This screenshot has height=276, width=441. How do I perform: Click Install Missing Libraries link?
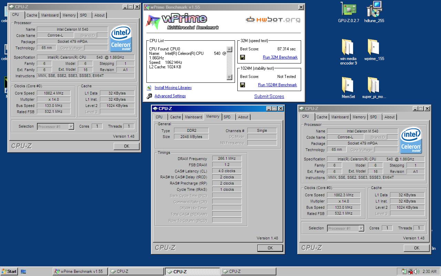tap(173, 88)
